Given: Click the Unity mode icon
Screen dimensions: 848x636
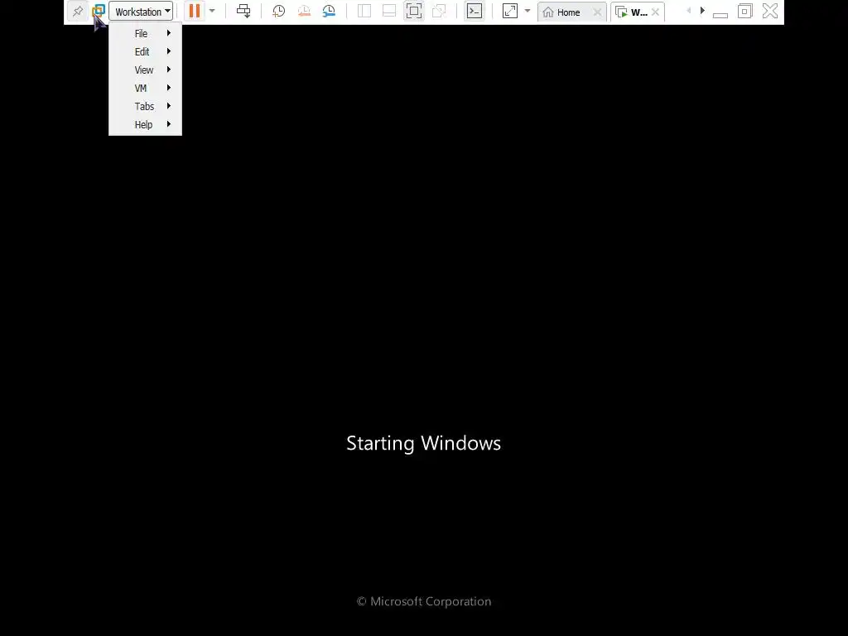Looking at the screenshot, I should click(x=439, y=11).
